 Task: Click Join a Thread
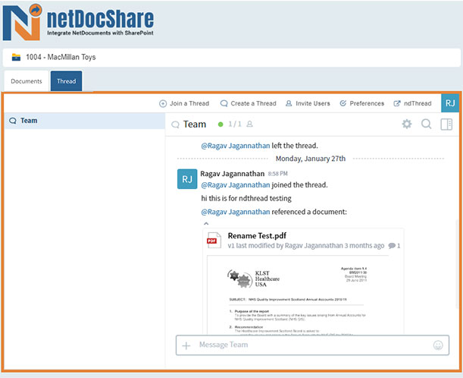pos(184,103)
